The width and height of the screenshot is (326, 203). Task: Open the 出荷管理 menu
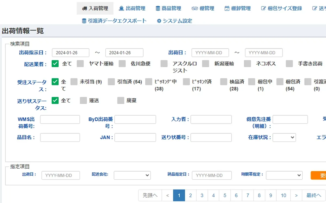132,8
